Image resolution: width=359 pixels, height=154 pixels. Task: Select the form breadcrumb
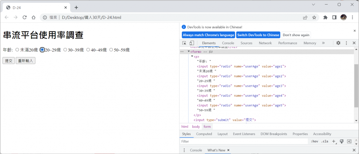[x=207, y=127]
